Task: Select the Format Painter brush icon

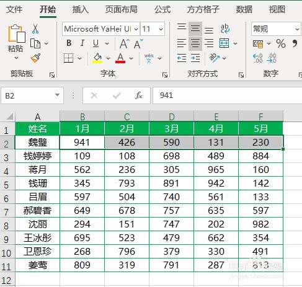Action: [x=35, y=58]
